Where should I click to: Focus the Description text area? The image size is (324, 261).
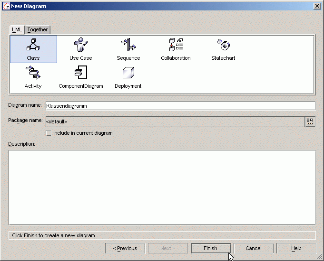pos(162,187)
